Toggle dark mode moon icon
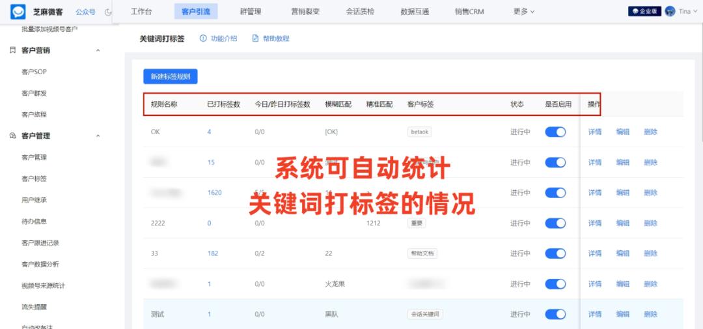 [x=108, y=12]
